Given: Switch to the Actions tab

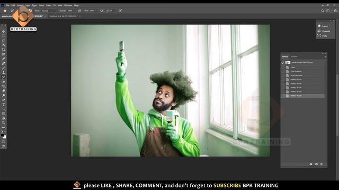Looking at the screenshot, I should pyautogui.click(x=294, y=56).
